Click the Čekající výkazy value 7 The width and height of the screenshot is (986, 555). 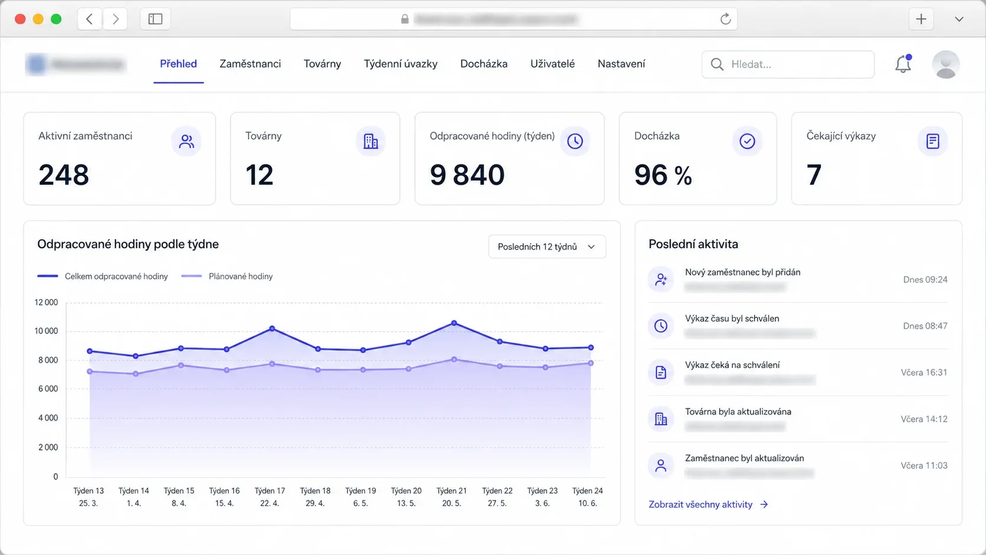click(814, 175)
